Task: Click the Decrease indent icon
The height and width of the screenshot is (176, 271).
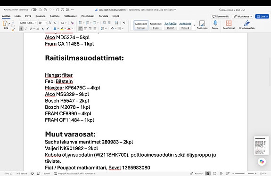Action: (104, 23)
